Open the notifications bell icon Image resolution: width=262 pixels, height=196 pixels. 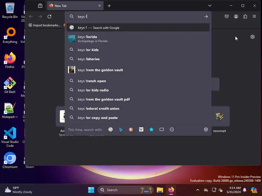coord(245,190)
